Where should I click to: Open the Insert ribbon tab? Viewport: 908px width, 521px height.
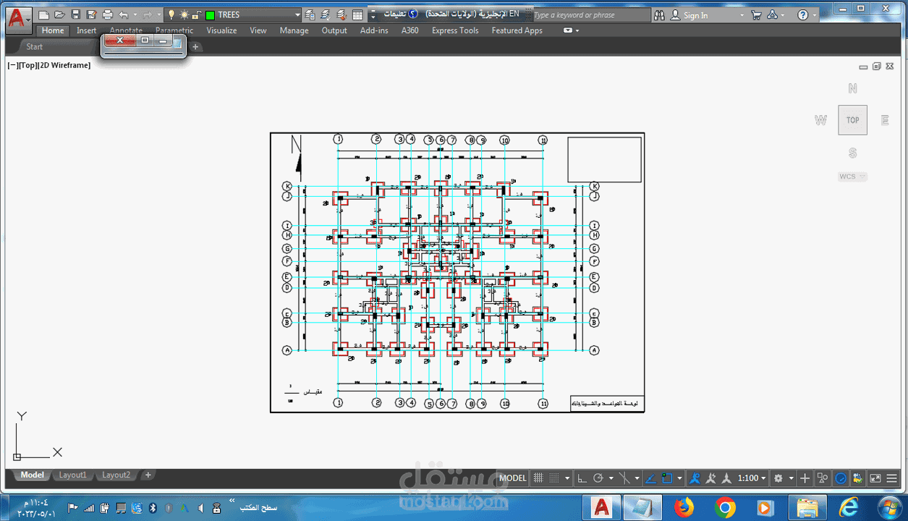(87, 30)
